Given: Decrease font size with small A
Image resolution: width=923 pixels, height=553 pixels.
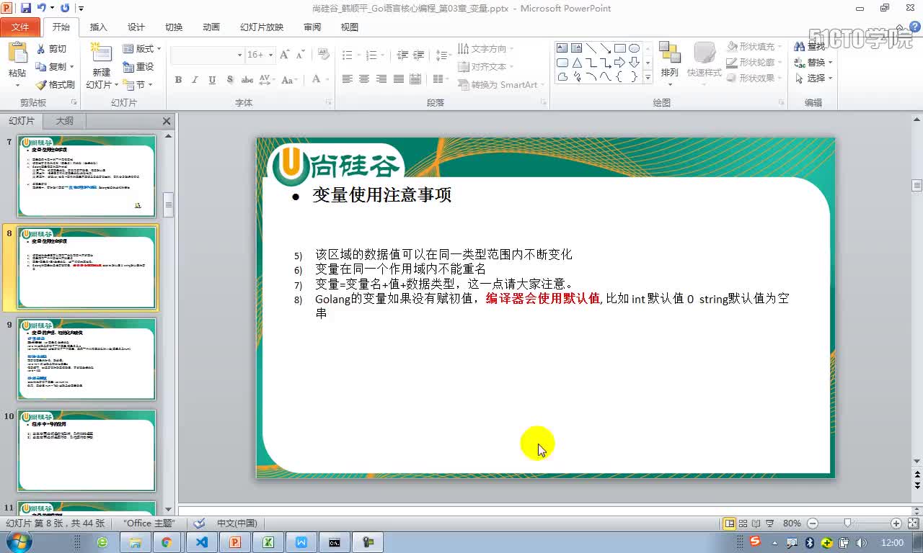Looking at the screenshot, I should coord(299,55).
